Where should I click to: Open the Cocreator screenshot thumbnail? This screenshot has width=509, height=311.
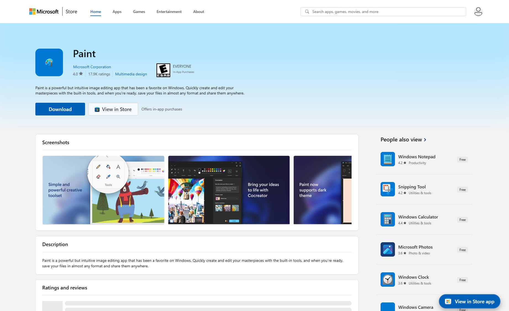(229, 190)
